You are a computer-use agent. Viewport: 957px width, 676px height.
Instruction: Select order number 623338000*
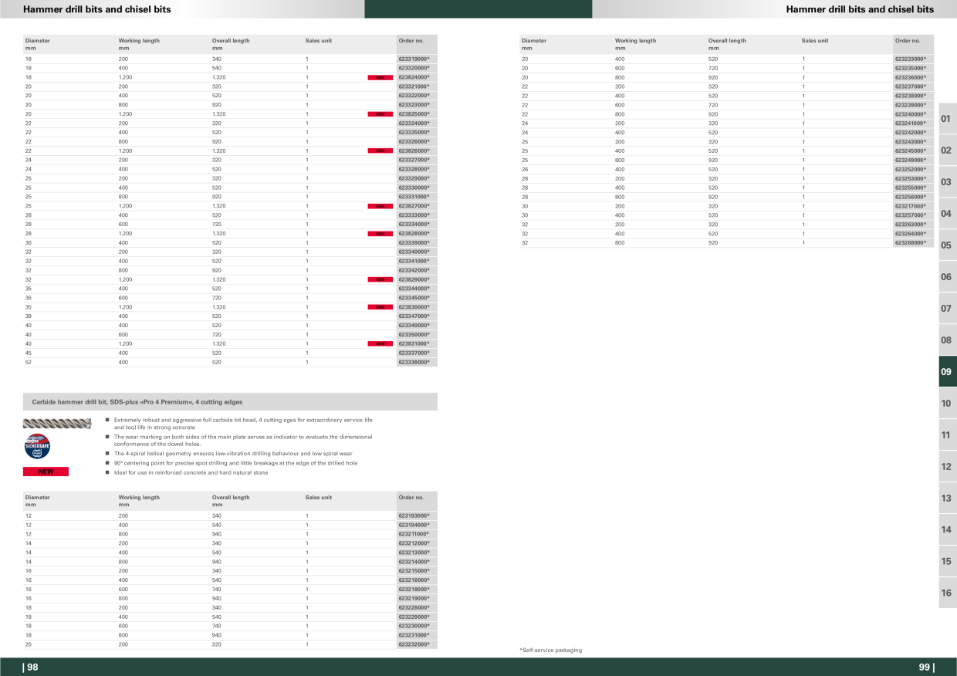[x=414, y=362]
